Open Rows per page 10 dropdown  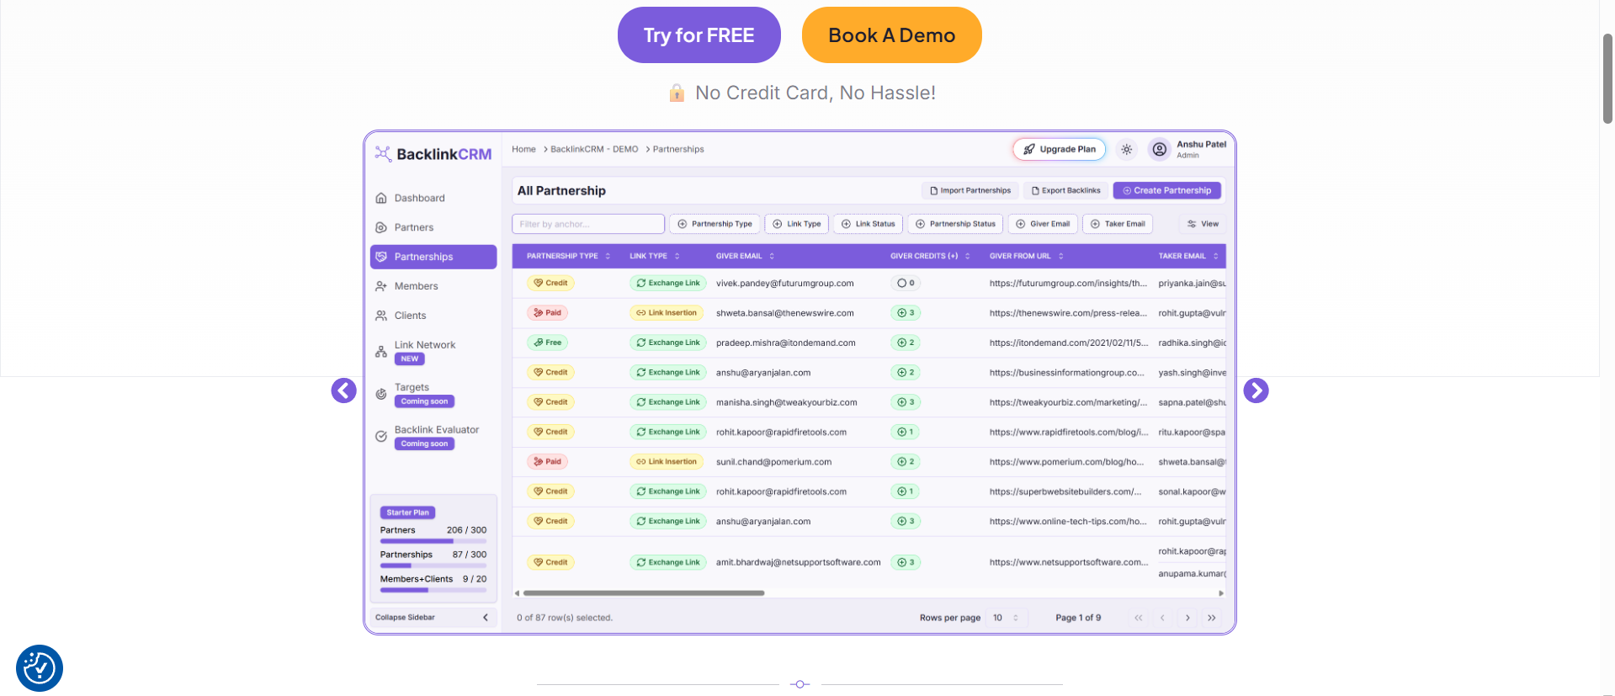click(x=1007, y=618)
